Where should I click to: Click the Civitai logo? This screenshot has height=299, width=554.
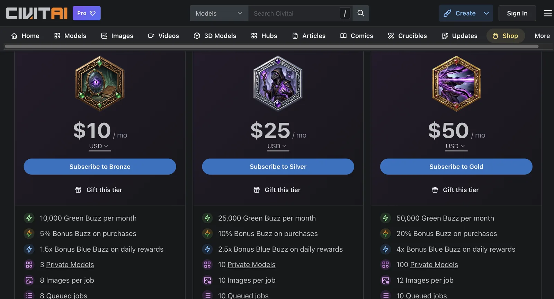(36, 13)
